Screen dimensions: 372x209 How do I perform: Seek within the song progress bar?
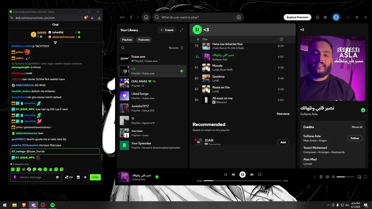point(242,181)
